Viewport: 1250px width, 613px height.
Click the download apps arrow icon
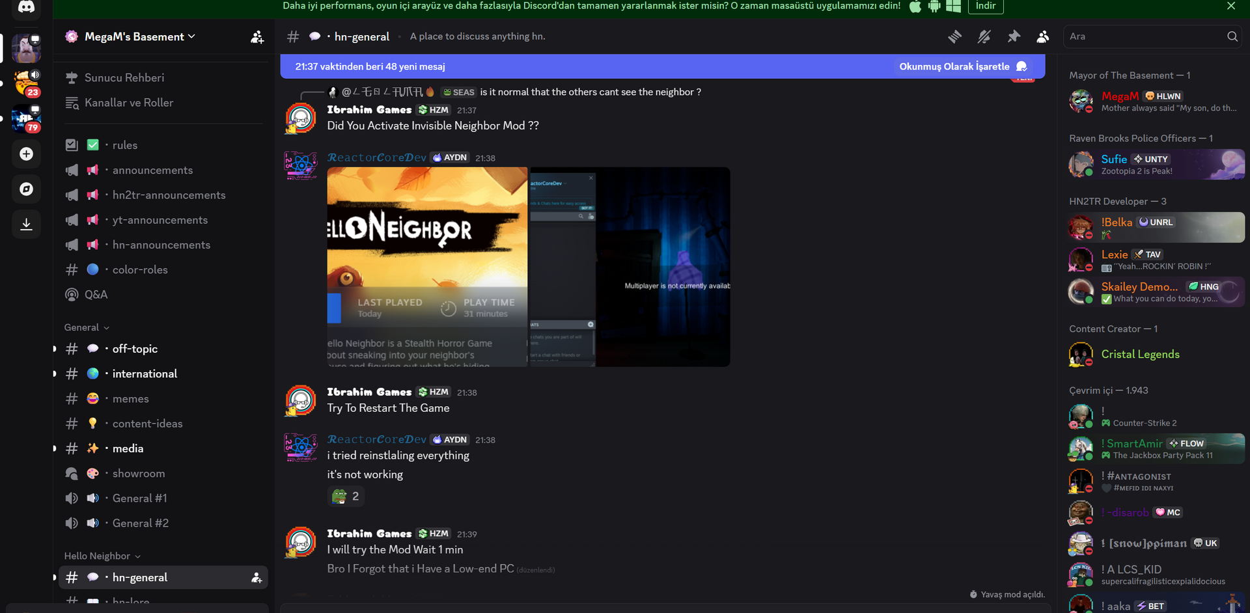click(x=26, y=224)
